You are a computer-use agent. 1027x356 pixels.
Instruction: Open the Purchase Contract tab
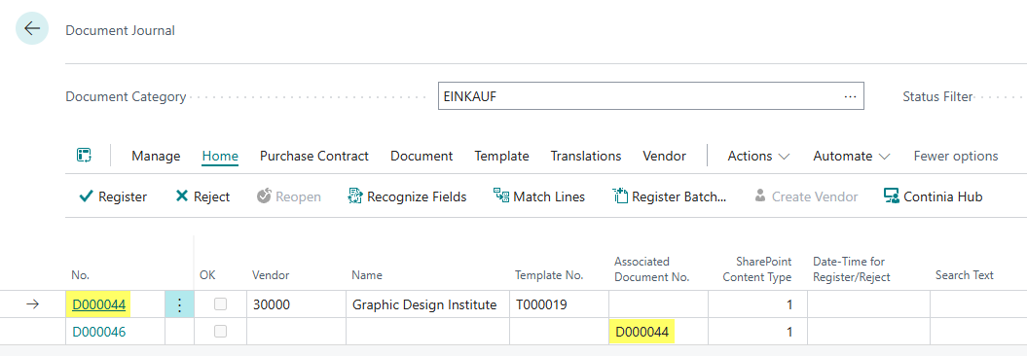pyautogui.click(x=314, y=156)
